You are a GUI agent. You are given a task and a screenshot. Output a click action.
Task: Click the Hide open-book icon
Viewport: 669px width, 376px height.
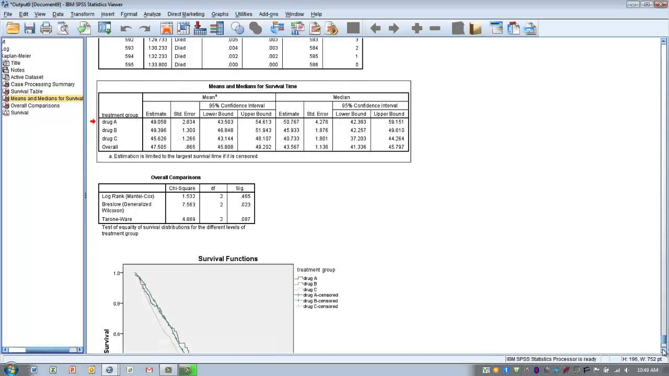(x=475, y=28)
